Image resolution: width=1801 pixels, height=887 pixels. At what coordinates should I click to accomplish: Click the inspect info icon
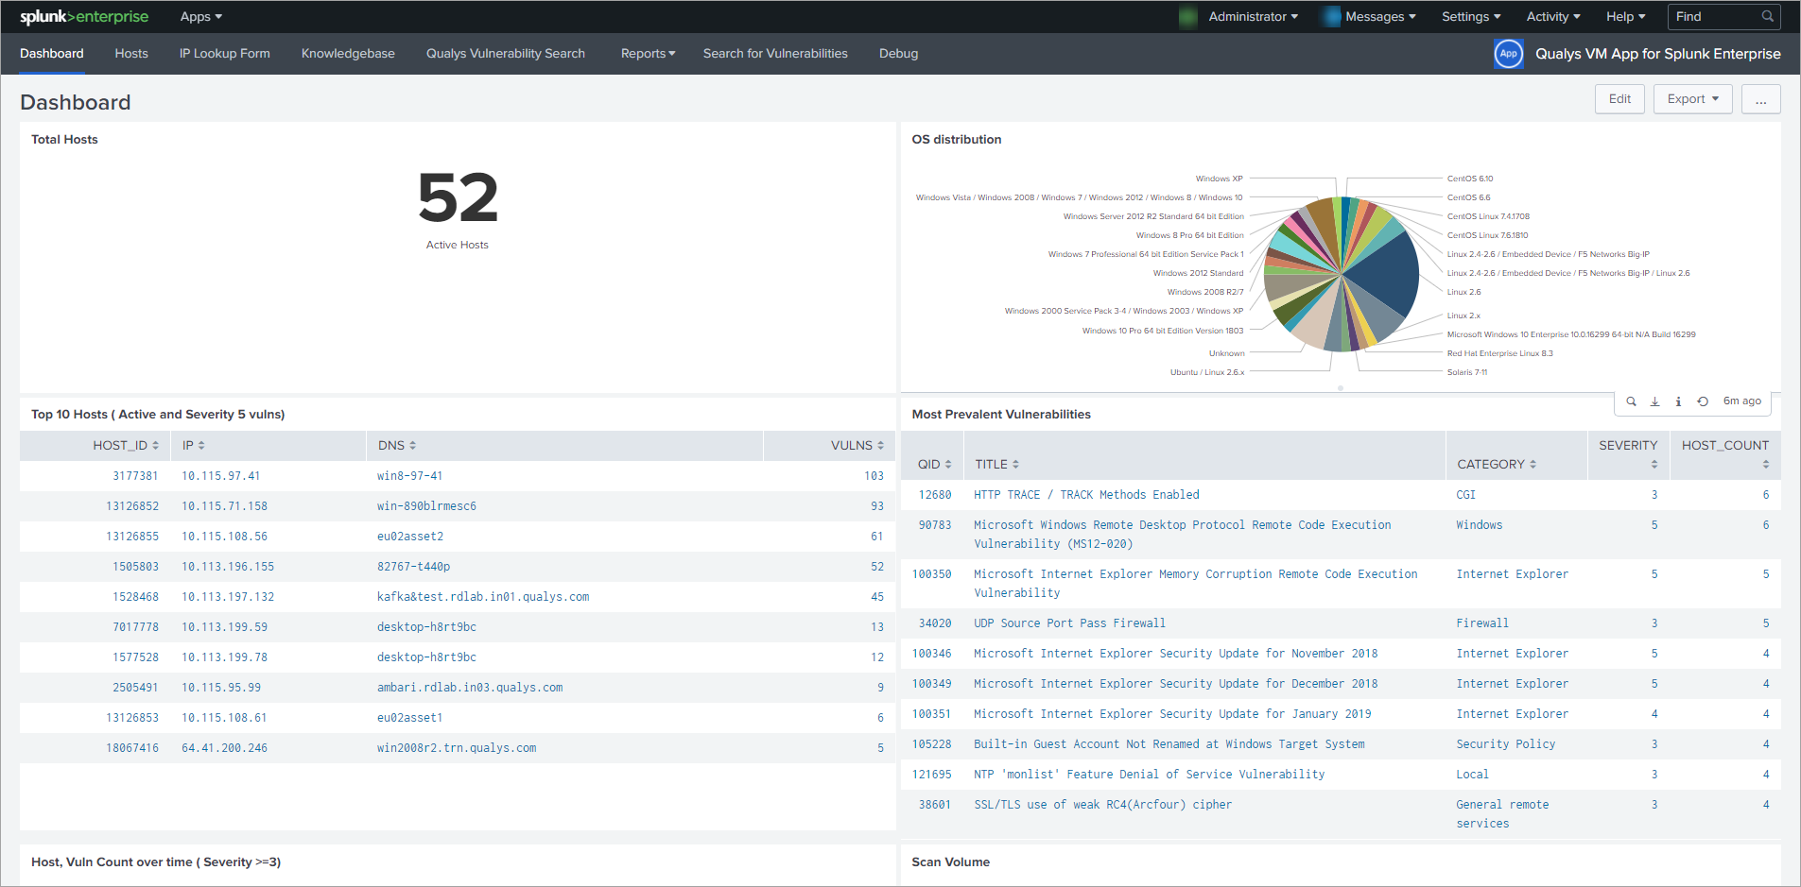(x=1678, y=401)
